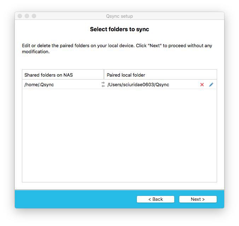Click the Paired local folder column header

pyautogui.click(x=126, y=75)
